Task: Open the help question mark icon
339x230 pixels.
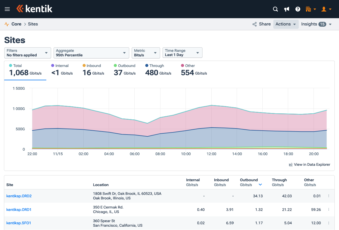Action: pos(298,9)
